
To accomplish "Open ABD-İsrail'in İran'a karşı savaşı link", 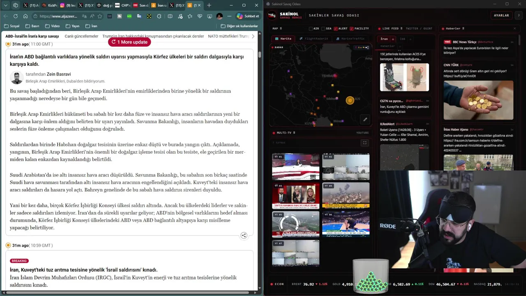I will tap(32, 36).
